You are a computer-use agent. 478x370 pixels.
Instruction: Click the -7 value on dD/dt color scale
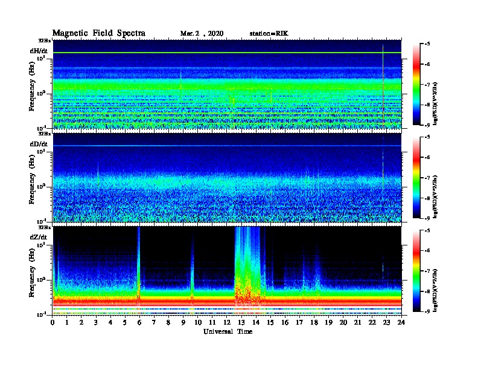point(427,178)
